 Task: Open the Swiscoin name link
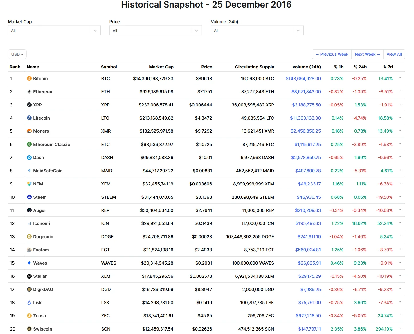pos(43,329)
